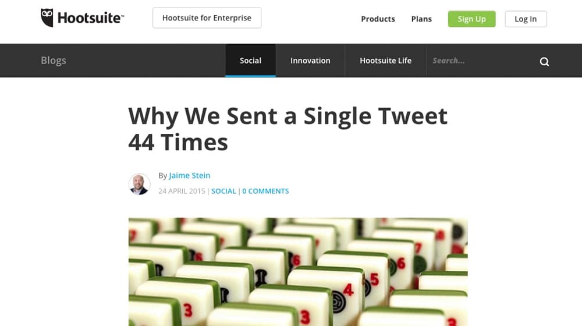
Task: Open the Hootsuite for Enterprise page
Action: (207, 18)
